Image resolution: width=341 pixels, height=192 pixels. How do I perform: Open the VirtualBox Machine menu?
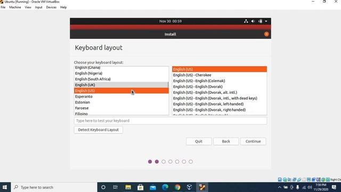[15, 7]
